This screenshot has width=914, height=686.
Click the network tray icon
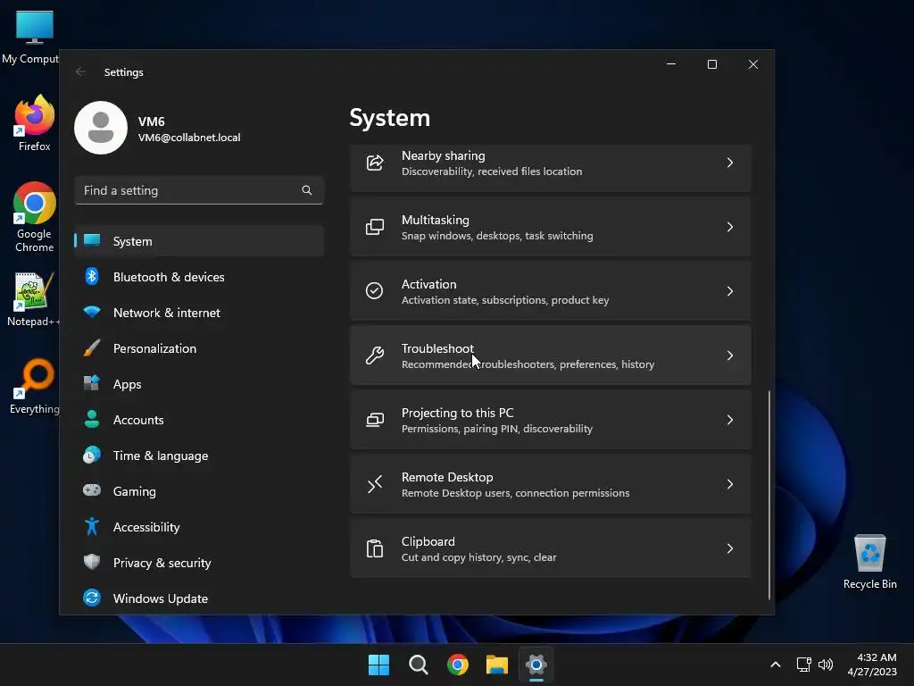[804, 665]
